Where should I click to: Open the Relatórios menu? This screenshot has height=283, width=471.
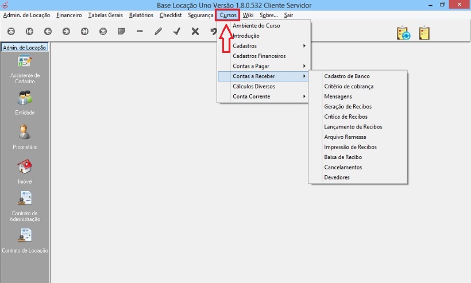click(141, 15)
